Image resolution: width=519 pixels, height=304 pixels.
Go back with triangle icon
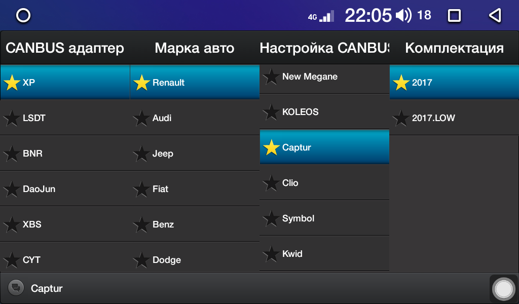pyautogui.click(x=495, y=15)
